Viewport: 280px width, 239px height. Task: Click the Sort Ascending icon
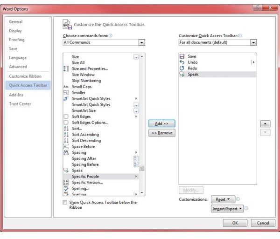66,134
